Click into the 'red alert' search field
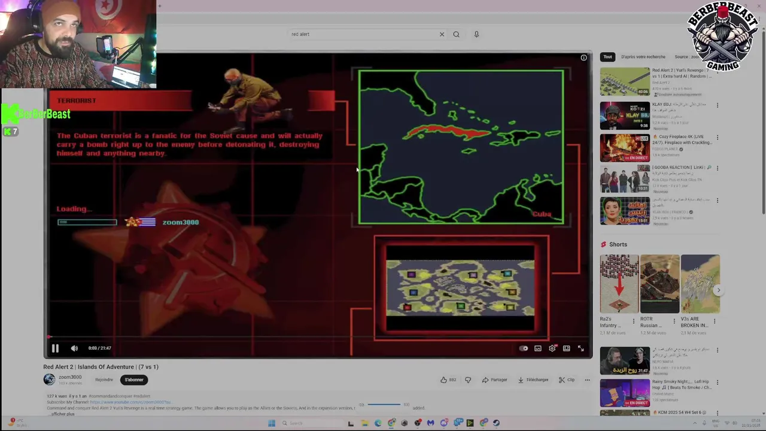This screenshot has width=766, height=431. (x=362, y=34)
